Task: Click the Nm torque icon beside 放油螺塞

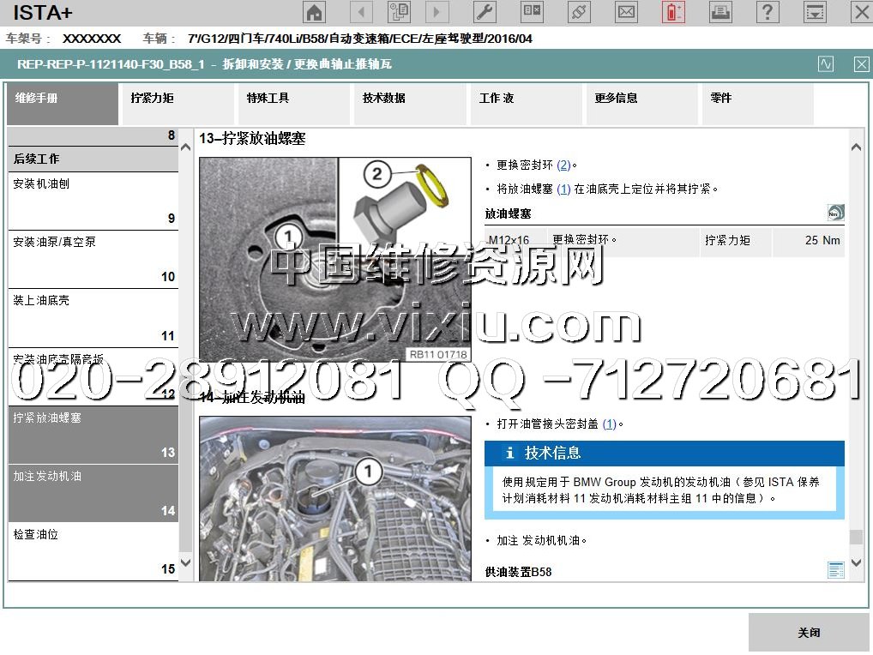Action: [835, 213]
